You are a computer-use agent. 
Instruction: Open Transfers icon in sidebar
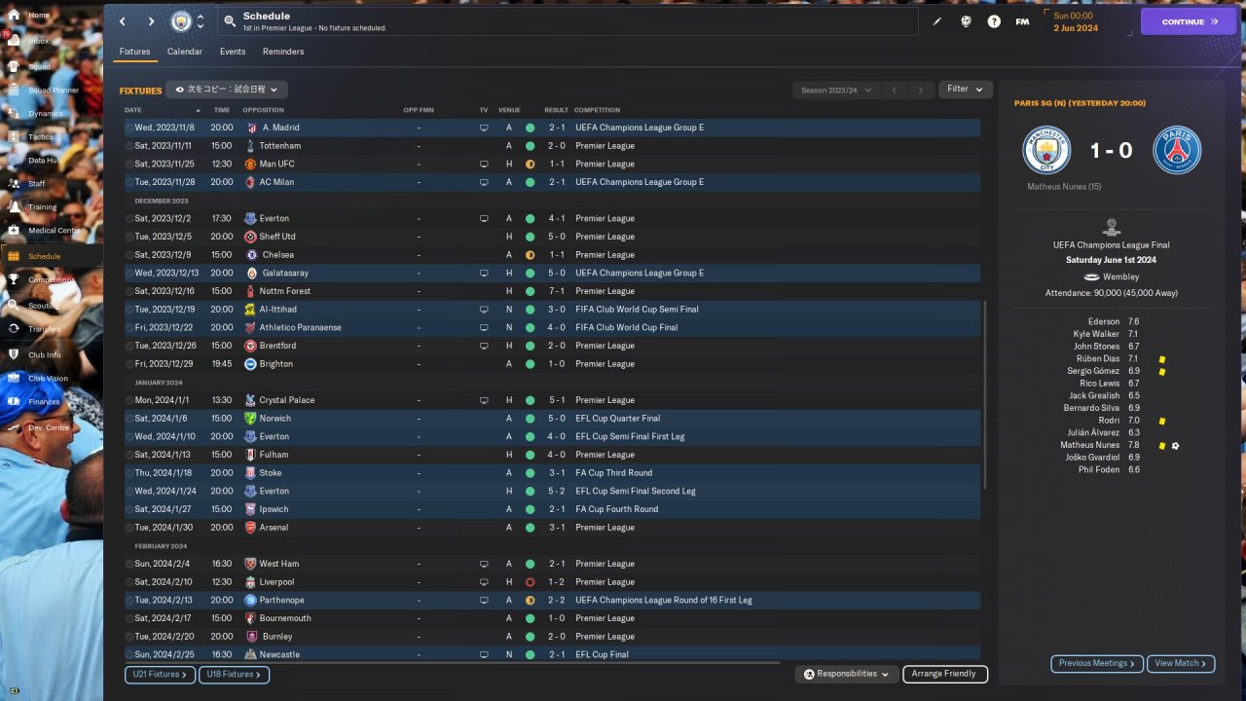[x=14, y=329]
